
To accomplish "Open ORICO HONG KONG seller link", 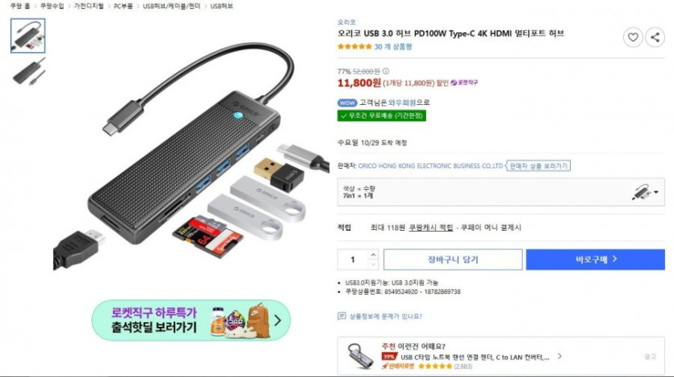I will pos(430,166).
